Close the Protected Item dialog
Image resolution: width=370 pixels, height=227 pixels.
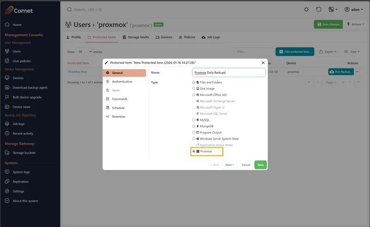click(x=263, y=62)
